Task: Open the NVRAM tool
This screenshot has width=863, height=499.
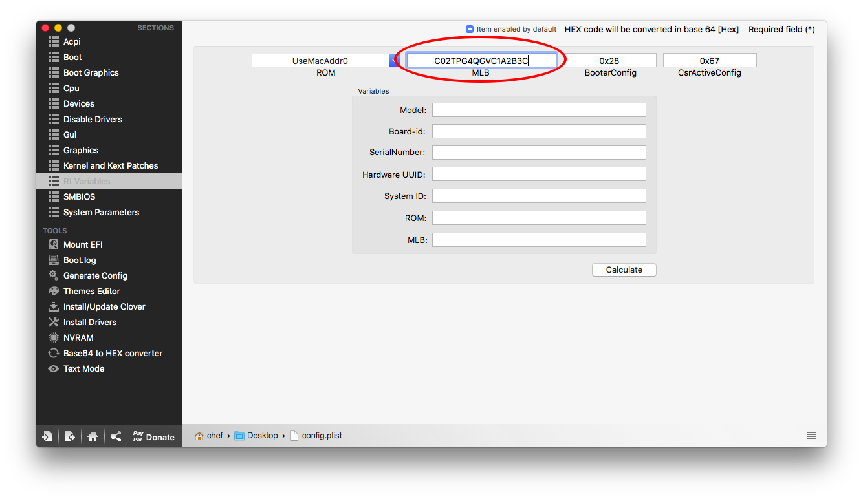Action: [x=71, y=337]
